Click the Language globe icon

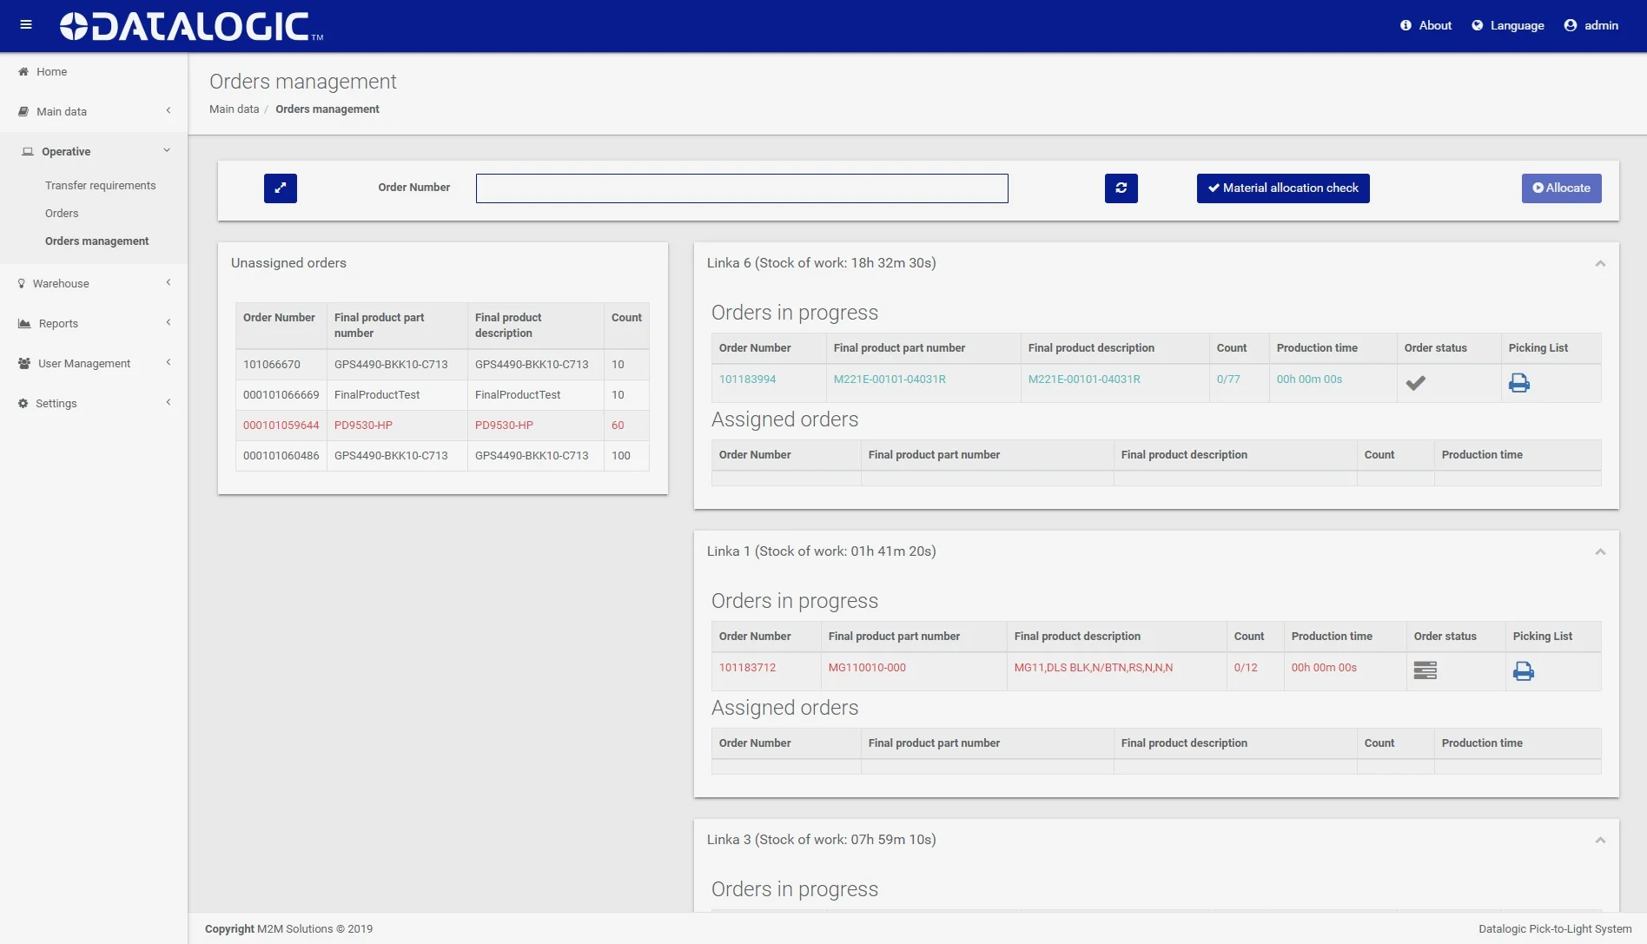coord(1477,25)
